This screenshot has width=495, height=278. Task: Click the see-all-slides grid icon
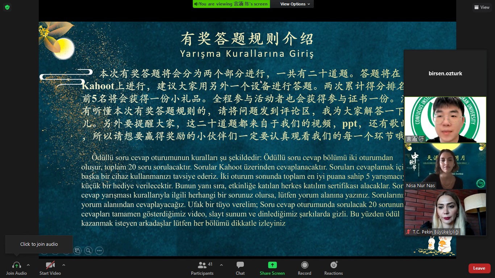point(77,250)
